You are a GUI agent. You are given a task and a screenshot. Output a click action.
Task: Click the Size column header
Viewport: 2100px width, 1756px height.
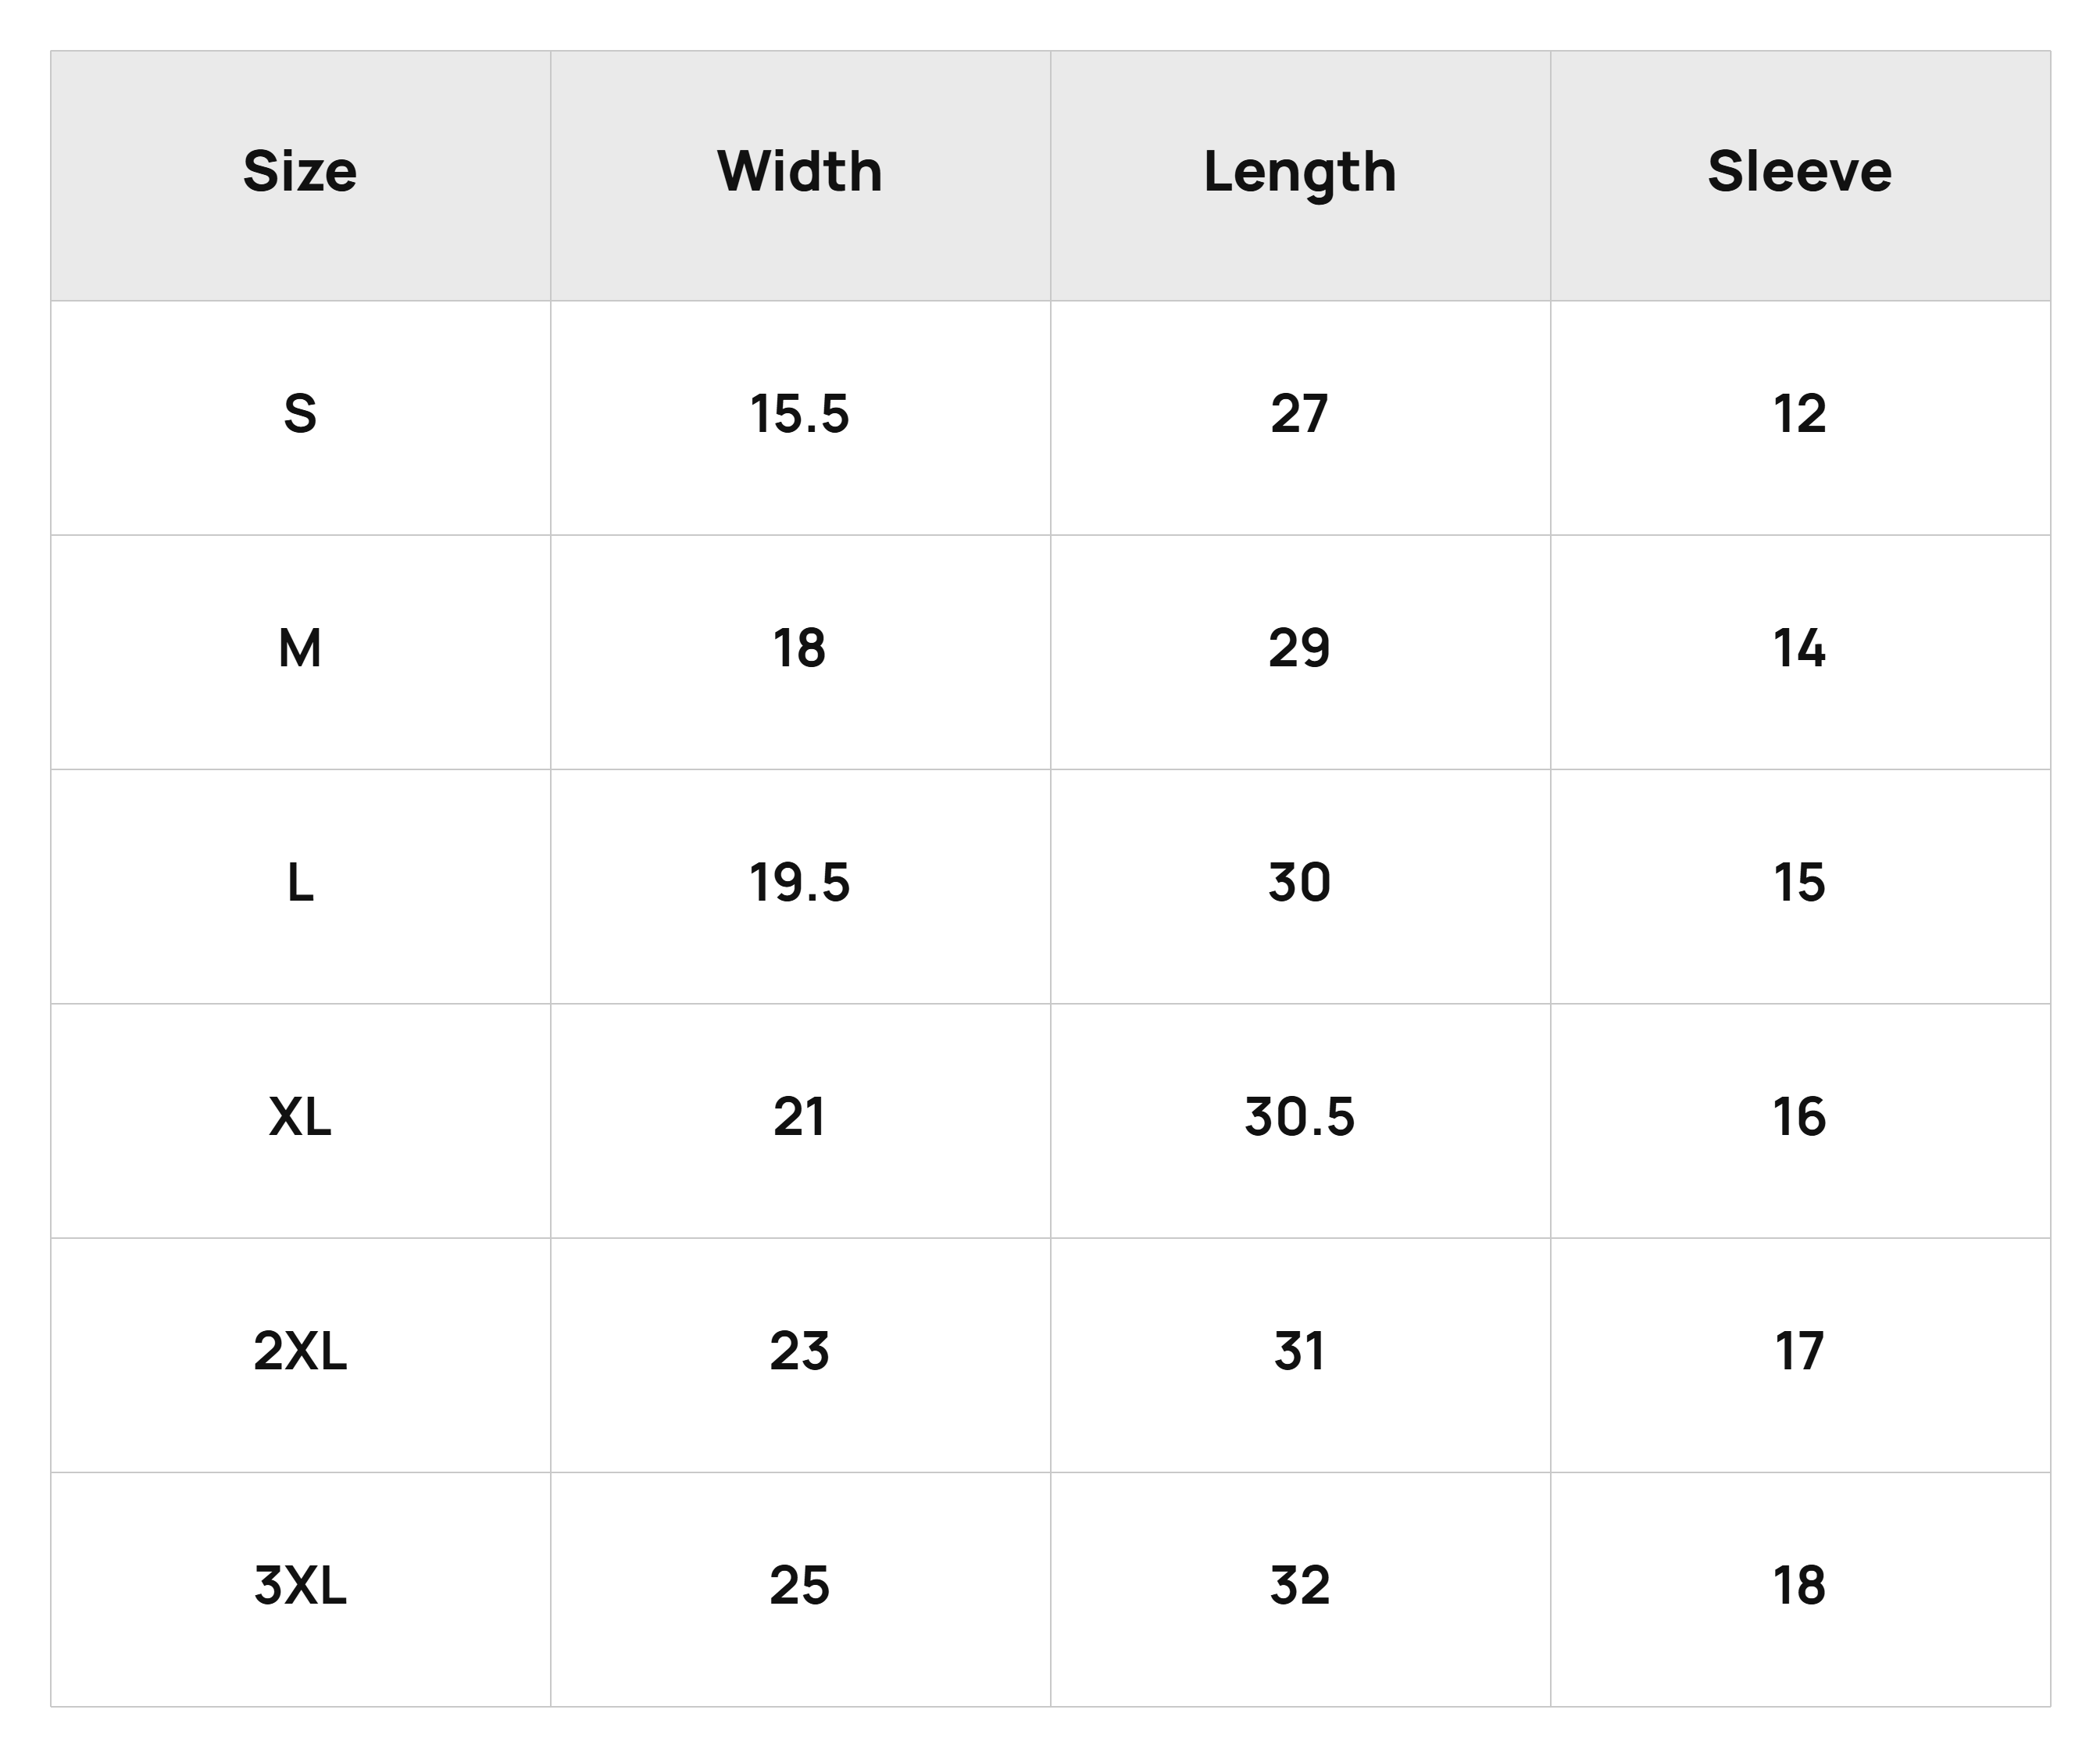(x=300, y=175)
